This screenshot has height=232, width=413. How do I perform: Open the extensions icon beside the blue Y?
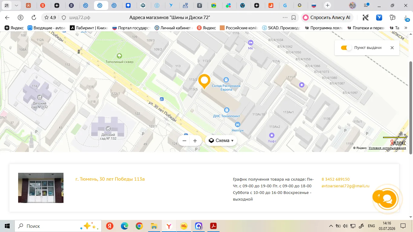click(x=392, y=18)
